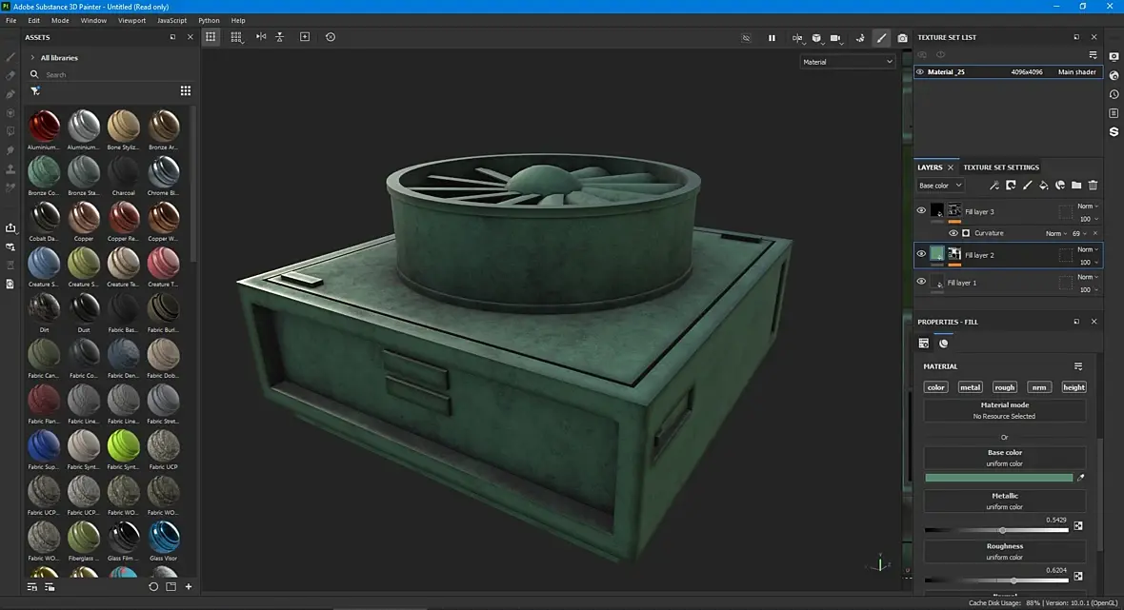Click the camera screenshot icon in viewport toolbar

[x=903, y=38]
